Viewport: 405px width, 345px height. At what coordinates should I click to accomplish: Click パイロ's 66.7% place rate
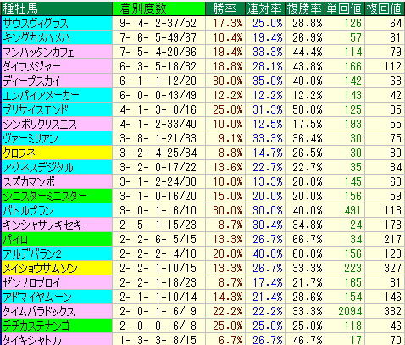(x=308, y=239)
